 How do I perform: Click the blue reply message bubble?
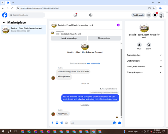pyautogui.click(x=90, y=98)
